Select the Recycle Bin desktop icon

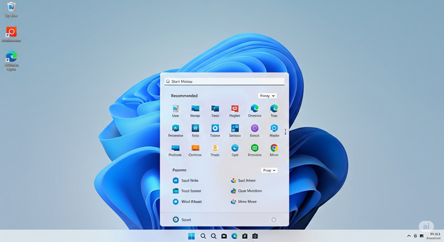pyautogui.click(x=11, y=9)
